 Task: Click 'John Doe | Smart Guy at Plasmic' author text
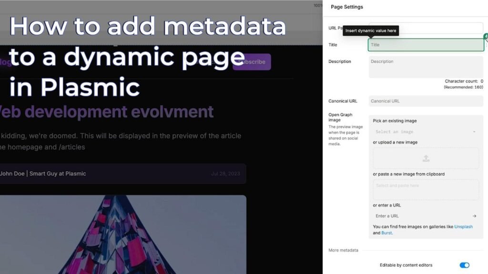tap(43, 174)
